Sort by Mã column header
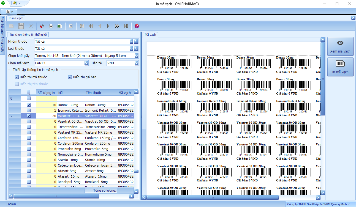Viewport: 356px width, 207px height. pyautogui.click(x=70, y=93)
